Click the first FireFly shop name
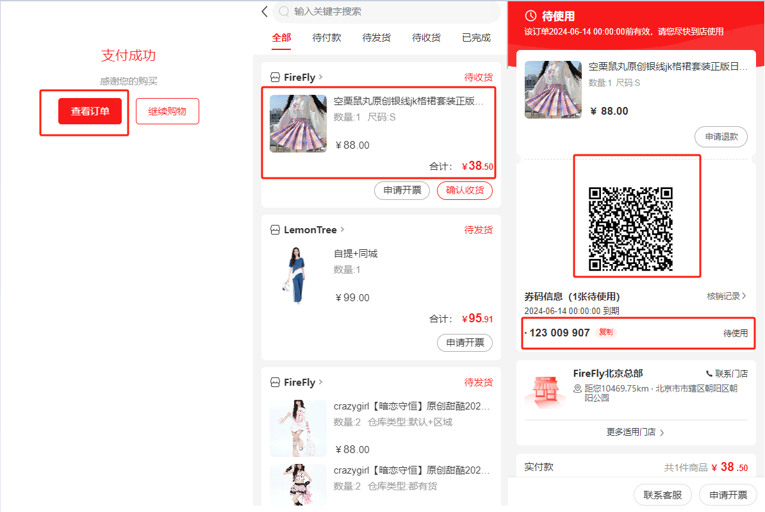The height and width of the screenshot is (512, 765). (300, 77)
